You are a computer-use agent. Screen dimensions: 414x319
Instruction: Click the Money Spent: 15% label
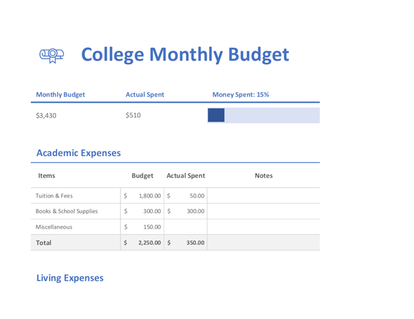coord(240,94)
